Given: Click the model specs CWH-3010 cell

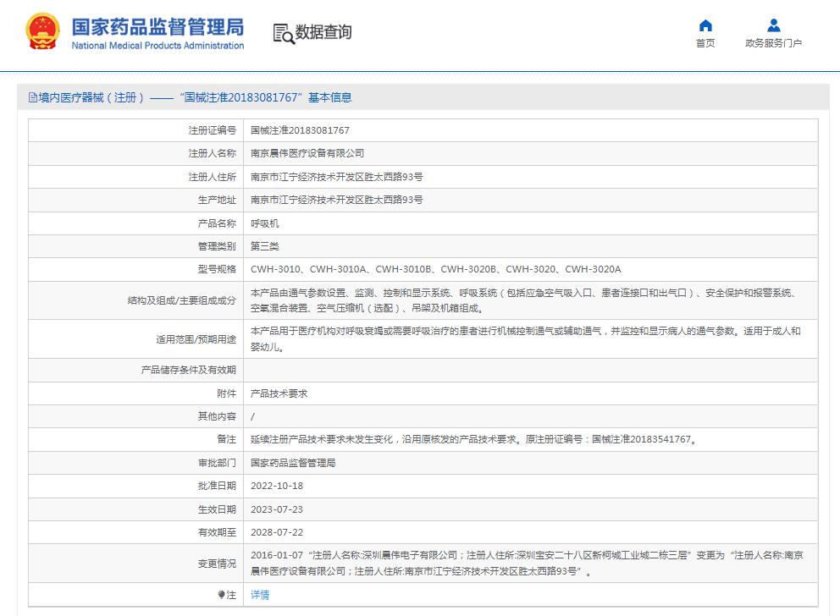Looking at the screenshot, I should point(435,269).
